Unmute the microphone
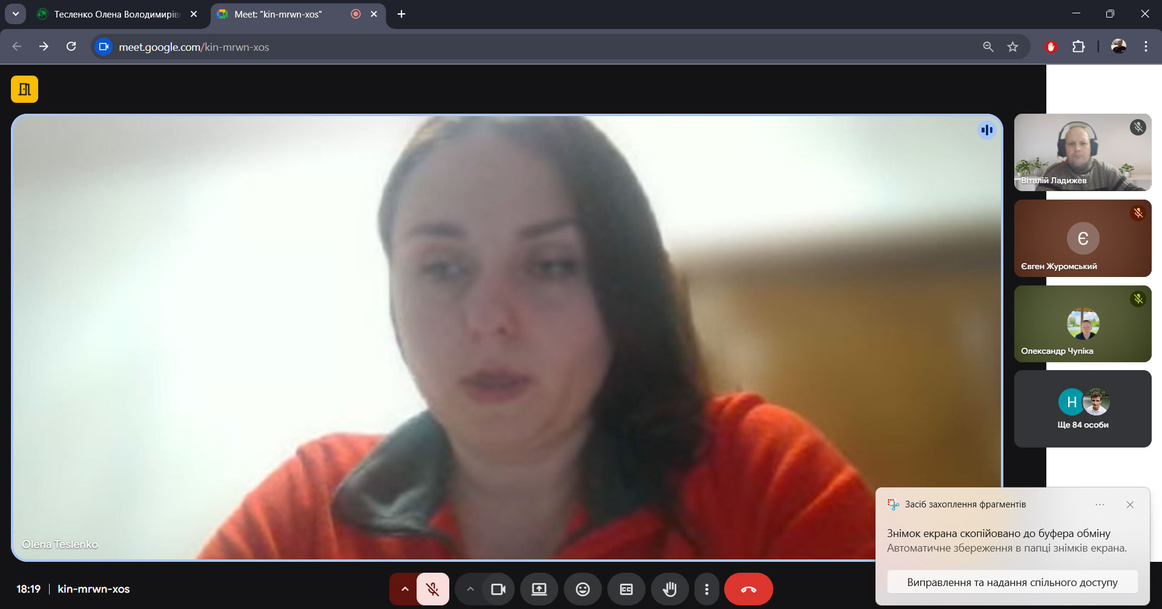This screenshot has width=1162, height=609. (433, 589)
